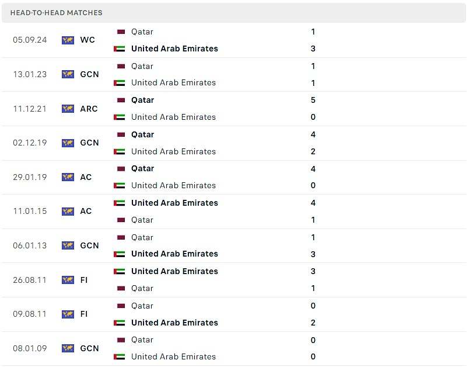Screen dimensions: 469x367
Task: Click the UAE flag in 09.08.11 match
Action: click(x=120, y=323)
